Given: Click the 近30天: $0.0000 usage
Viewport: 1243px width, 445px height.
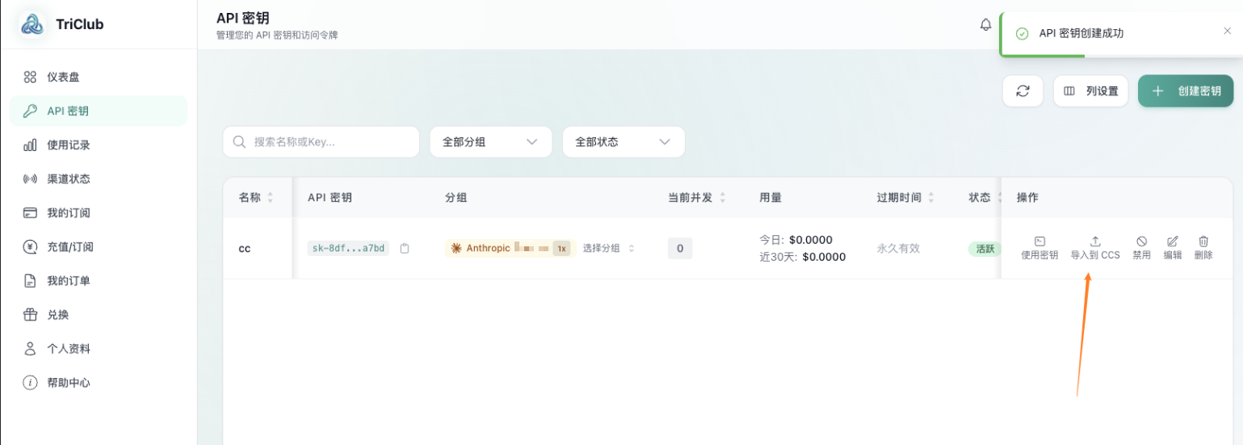Looking at the screenshot, I should pyautogui.click(x=802, y=258).
